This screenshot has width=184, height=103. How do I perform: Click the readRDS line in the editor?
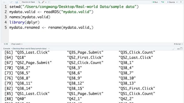(x=51, y=12)
